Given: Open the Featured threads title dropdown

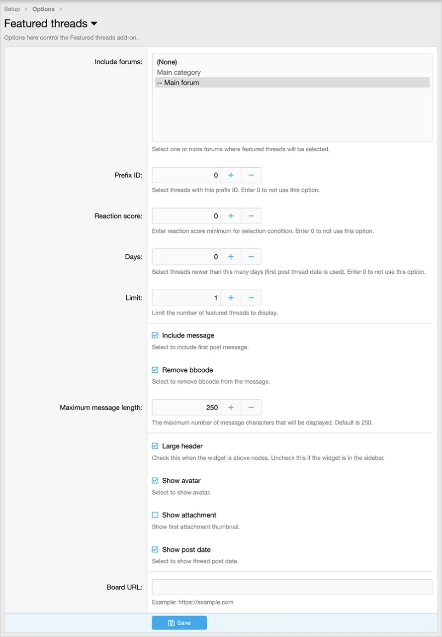Looking at the screenshot, I should point(94,24).
